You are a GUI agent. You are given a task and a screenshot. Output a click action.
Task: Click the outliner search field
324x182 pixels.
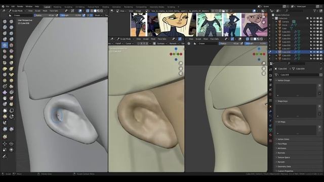(295, 11)
